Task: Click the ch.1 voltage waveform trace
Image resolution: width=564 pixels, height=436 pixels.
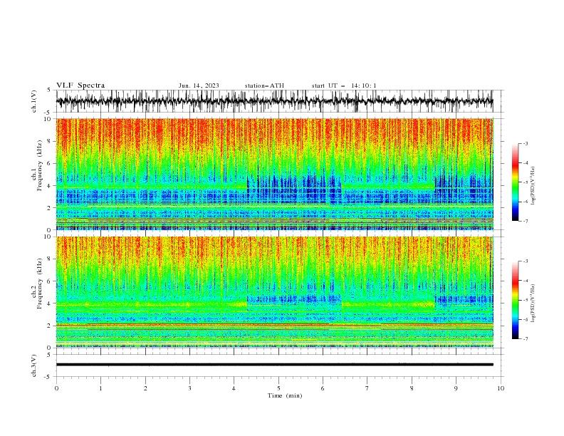Action: pos(274,101)
